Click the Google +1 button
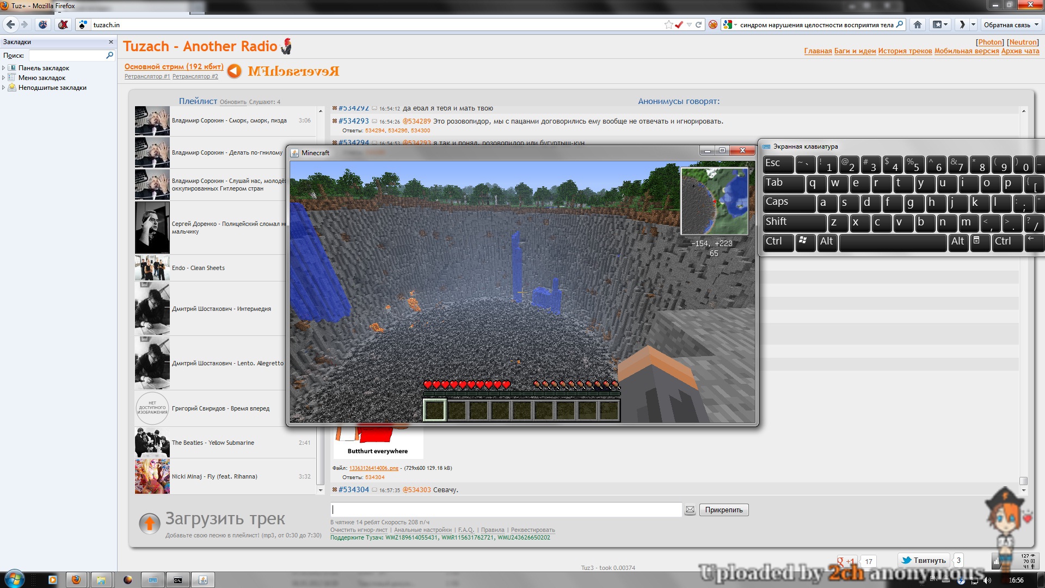The height and width of the screenshot is (588, 1045). (846, 561)
